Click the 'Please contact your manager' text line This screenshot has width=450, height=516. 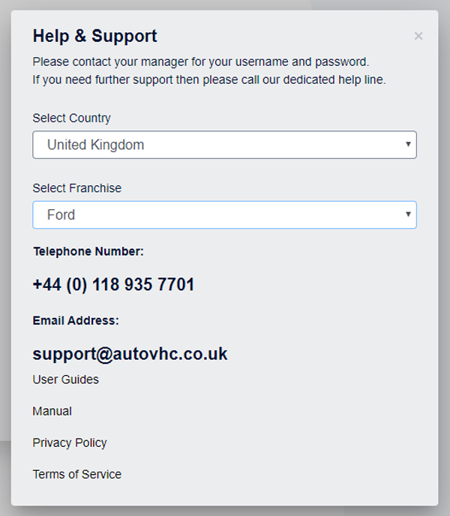pos(201,61)
